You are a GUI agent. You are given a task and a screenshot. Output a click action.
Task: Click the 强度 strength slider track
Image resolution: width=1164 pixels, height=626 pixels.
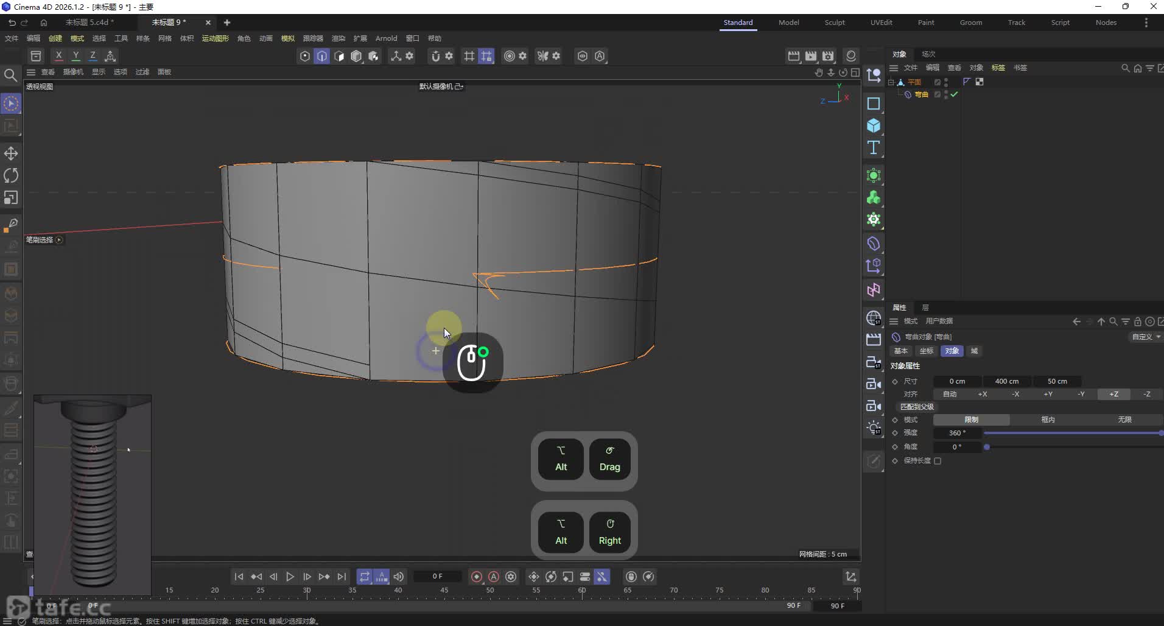pyautogui.click(x=1073, y=433)
